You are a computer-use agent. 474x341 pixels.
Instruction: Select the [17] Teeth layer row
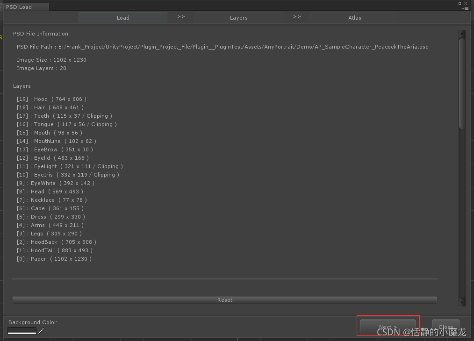[65, 116]
